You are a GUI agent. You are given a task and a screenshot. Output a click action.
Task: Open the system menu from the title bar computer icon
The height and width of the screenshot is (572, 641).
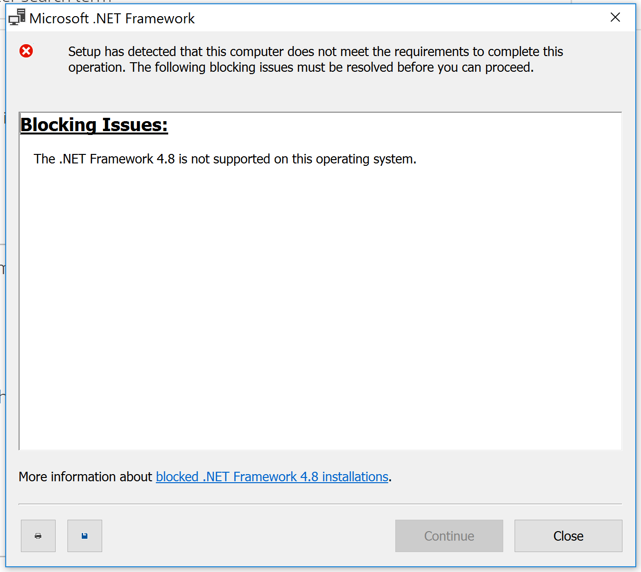pyautogui.click(x=17, y=18)
